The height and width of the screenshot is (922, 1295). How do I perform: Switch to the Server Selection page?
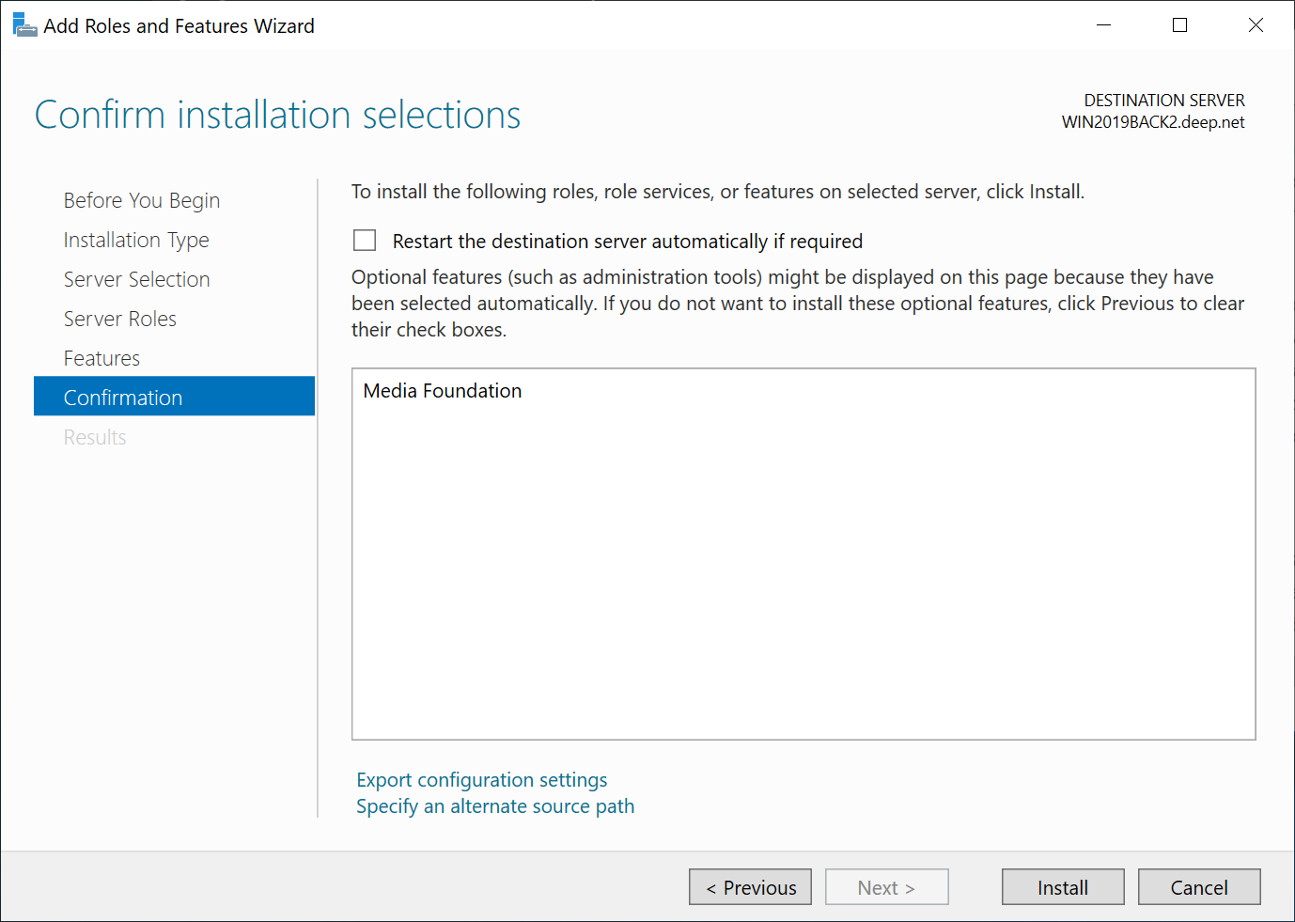pos(136,279)
